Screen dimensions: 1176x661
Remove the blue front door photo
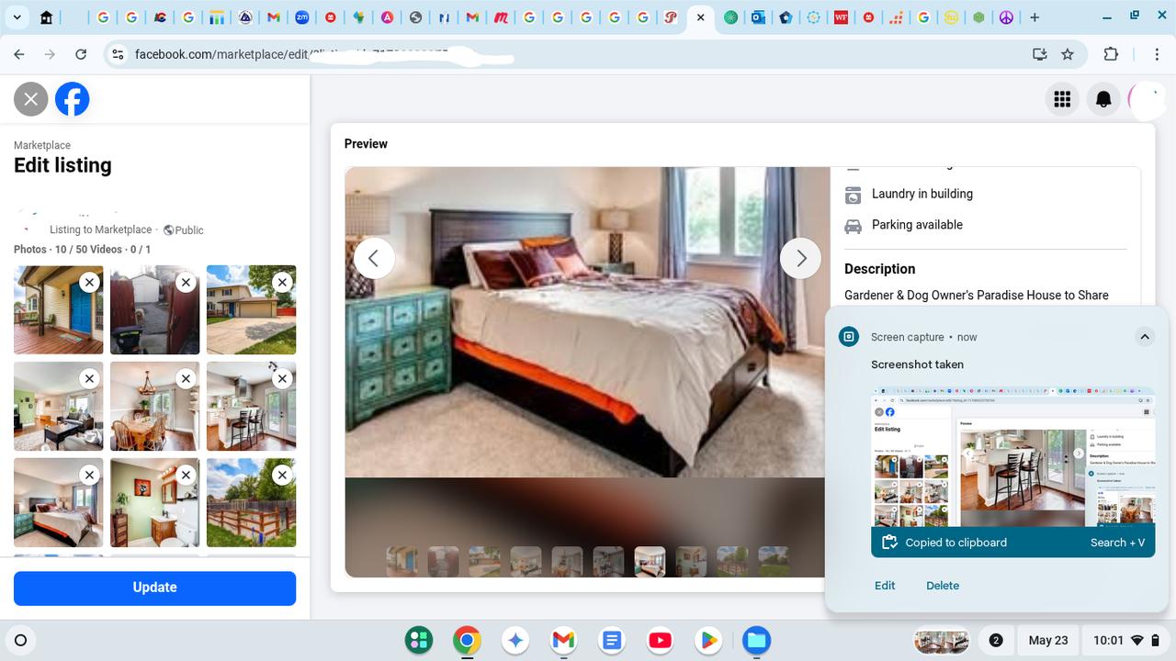[89, 282]
